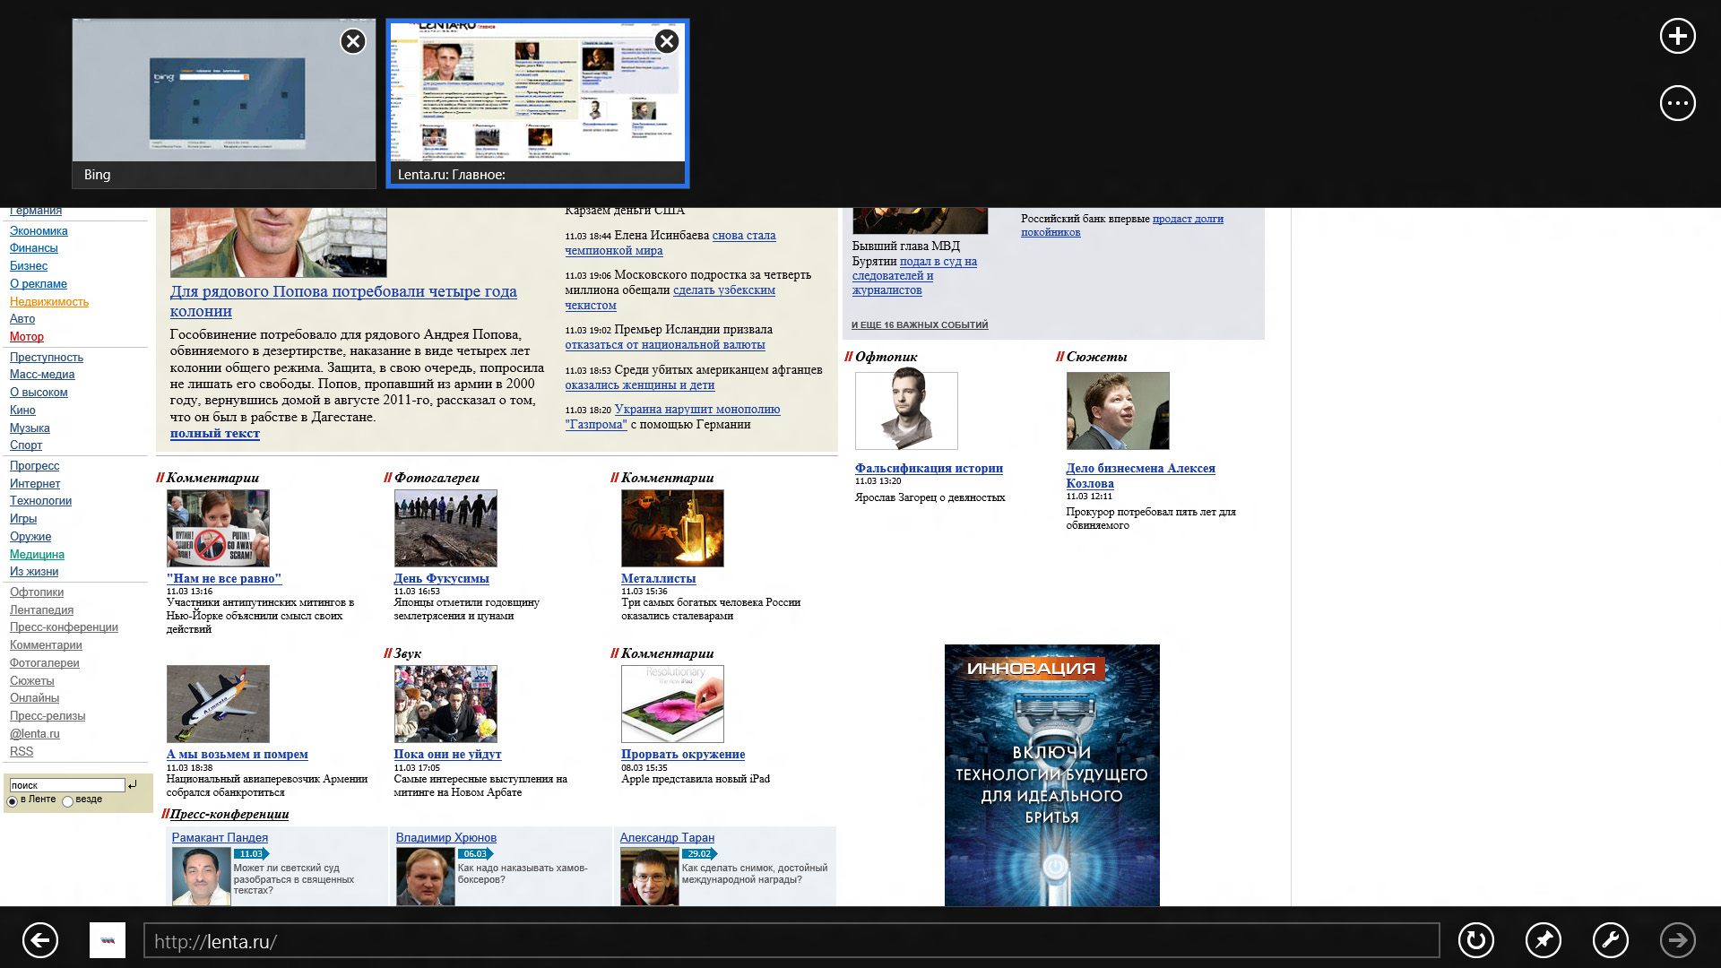
Task: Open a new tab with plus icon
Action: tap(1677, 36)
